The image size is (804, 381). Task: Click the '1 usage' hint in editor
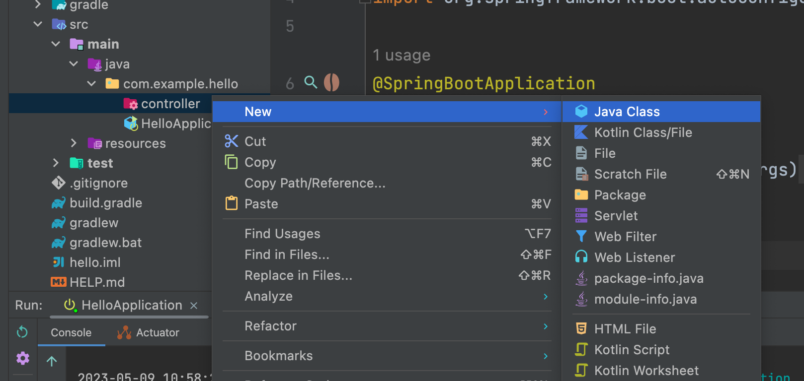[x=402, y=55]
